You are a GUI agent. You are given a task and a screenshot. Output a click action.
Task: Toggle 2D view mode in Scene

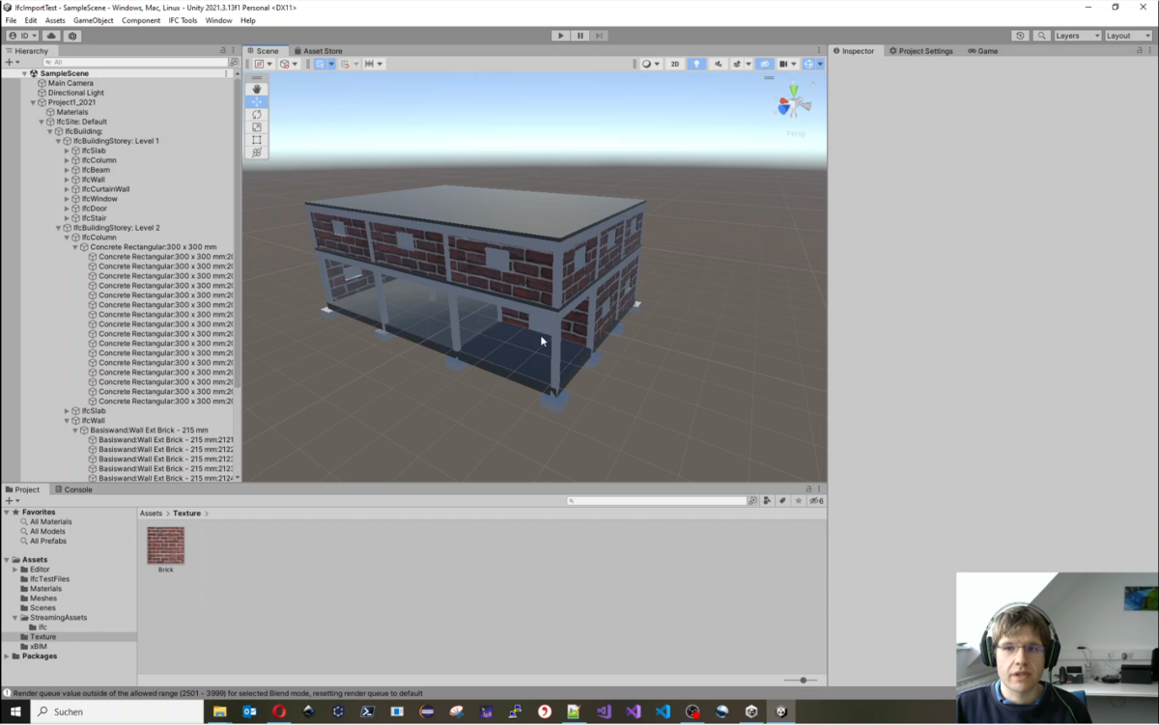coord(675,64)
